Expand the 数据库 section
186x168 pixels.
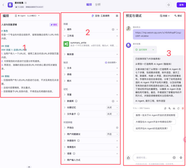64,101
